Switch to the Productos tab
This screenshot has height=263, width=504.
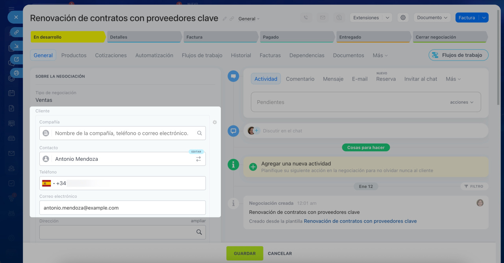pos(74,55)
